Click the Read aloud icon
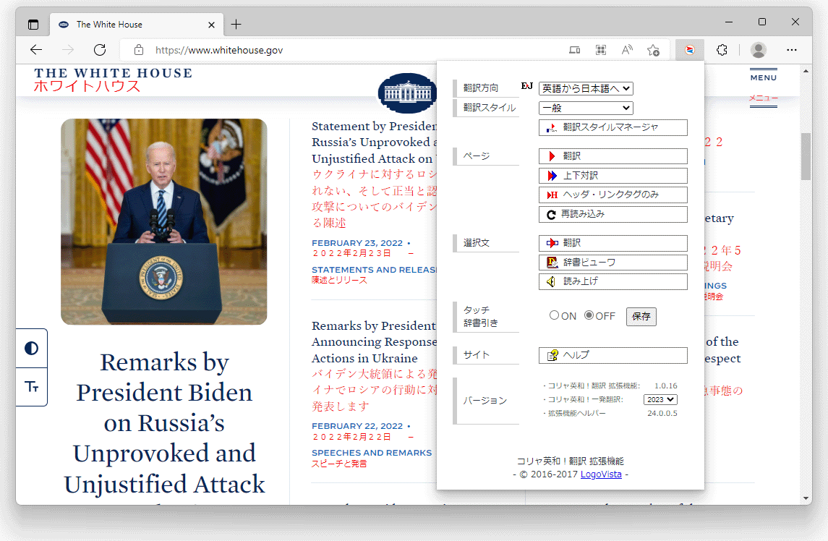This screenshot has height=541, width=828. pos(627,50)
